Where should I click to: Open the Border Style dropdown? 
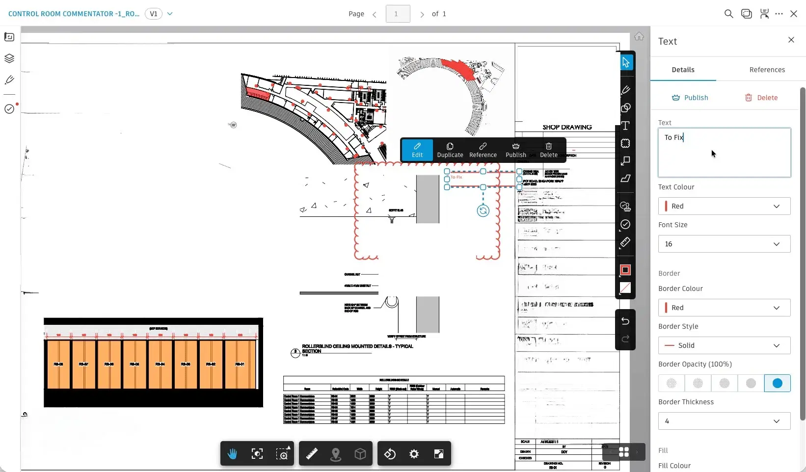[x=725, y=345]
